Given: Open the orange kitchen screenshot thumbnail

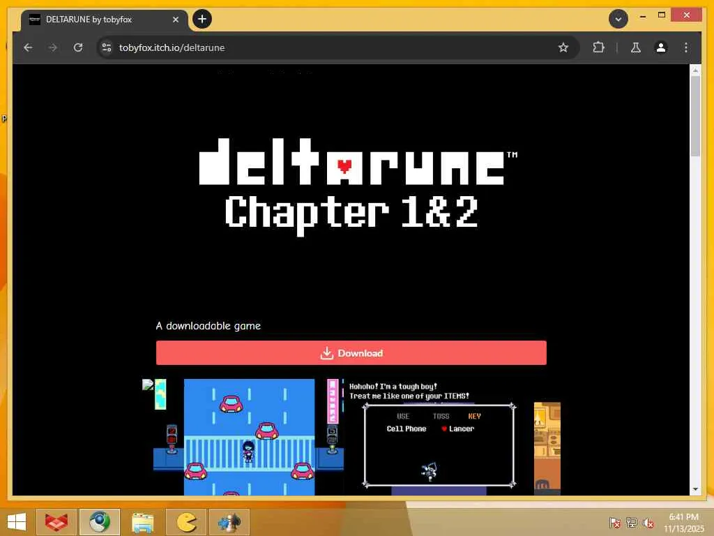Looking at the screenshot, I should pyautogui.click(x=547, y=449).
